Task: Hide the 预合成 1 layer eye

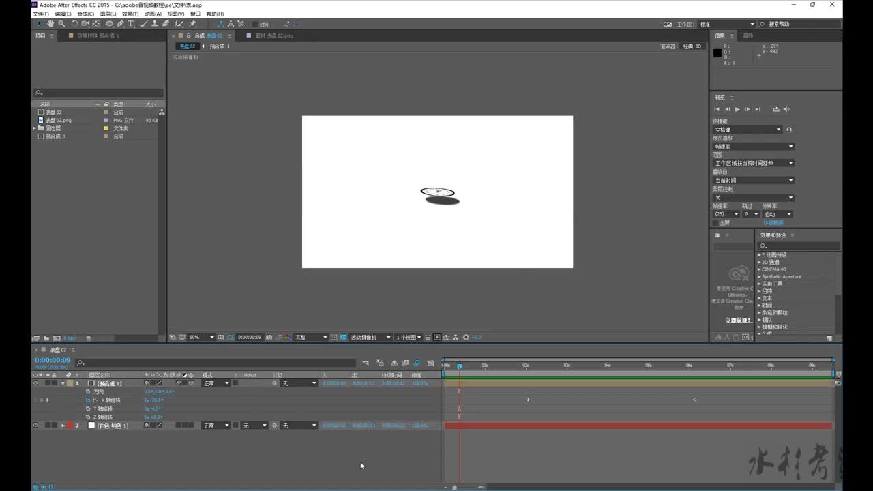Action: 35,383
